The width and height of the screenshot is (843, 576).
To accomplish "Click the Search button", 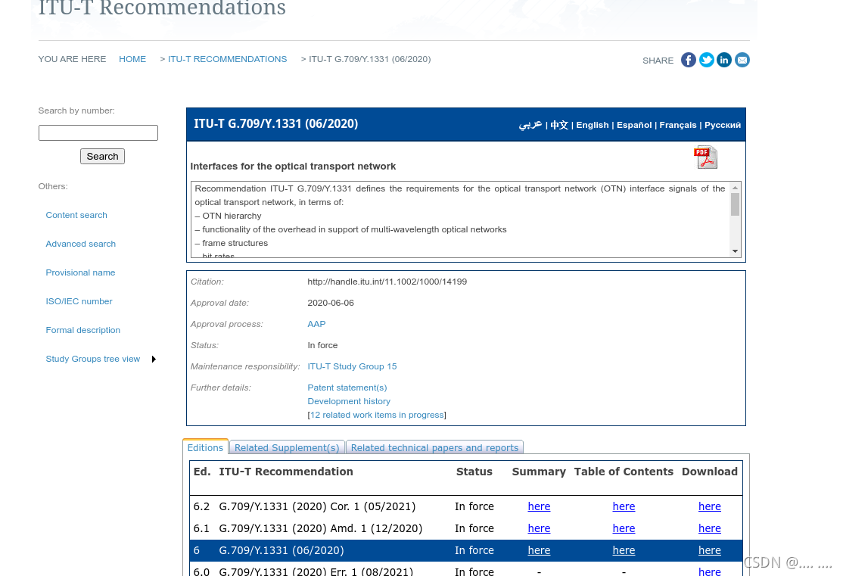I will point(103,157).
